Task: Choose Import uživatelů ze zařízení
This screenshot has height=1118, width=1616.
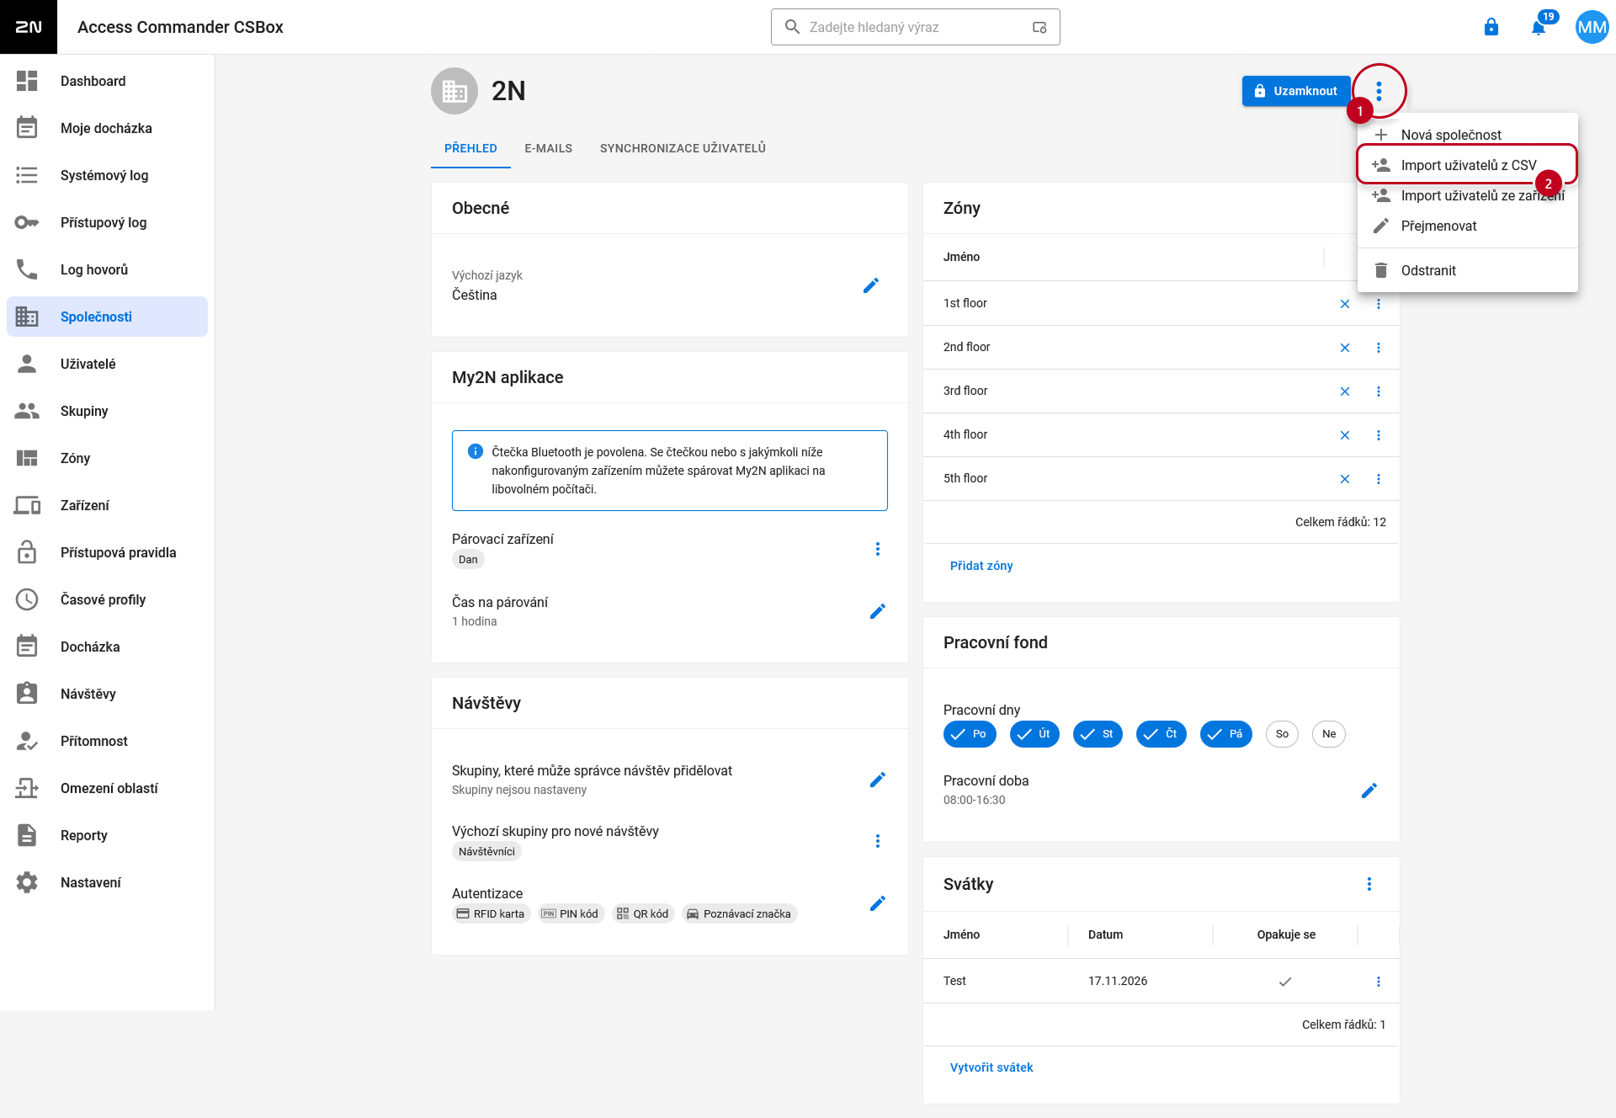Action: (1467, 195)
